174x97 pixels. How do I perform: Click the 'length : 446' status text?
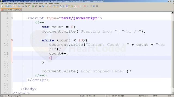tap(84, 96)
